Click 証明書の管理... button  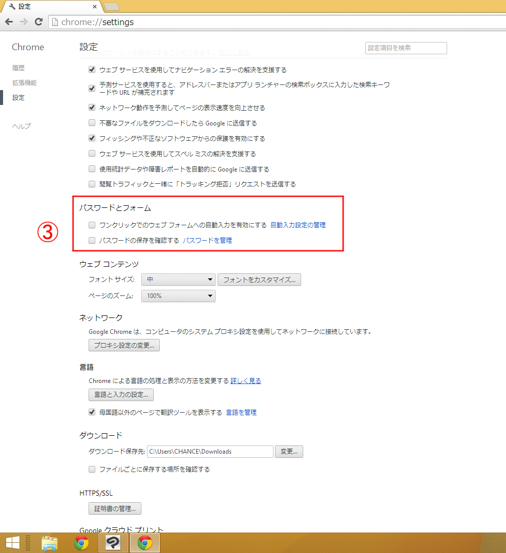[115, 508]
